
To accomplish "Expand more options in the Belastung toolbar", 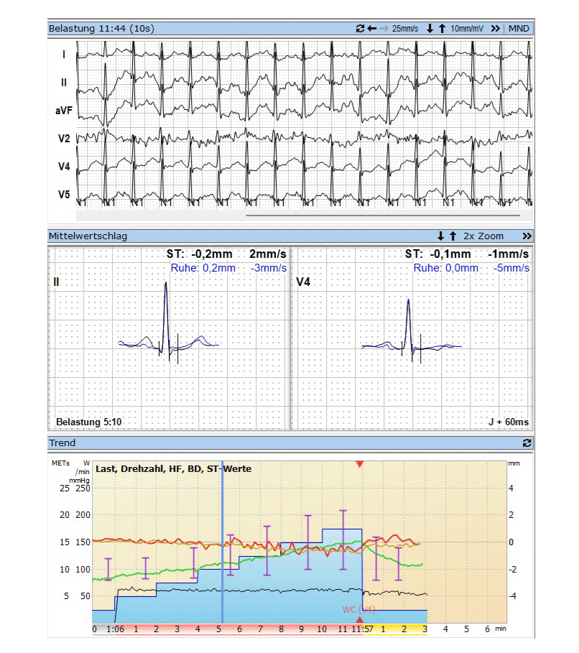I will coord(495,29).
